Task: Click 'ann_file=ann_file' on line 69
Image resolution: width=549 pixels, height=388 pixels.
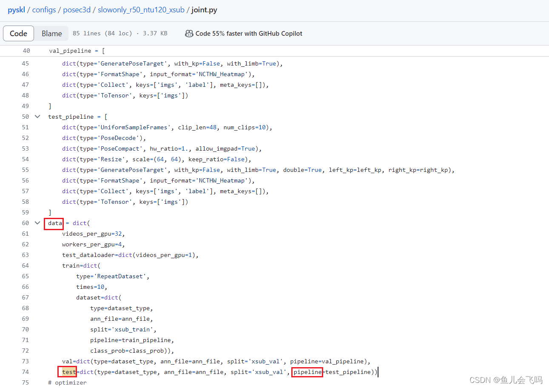Action: [120, 319]
